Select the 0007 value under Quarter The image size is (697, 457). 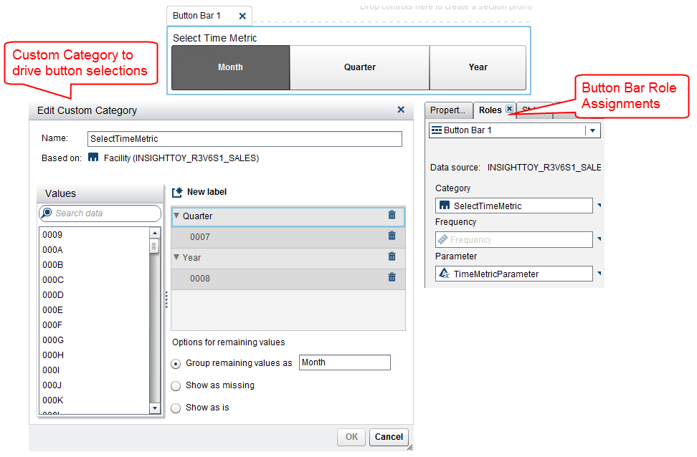[x=288, y=237]
